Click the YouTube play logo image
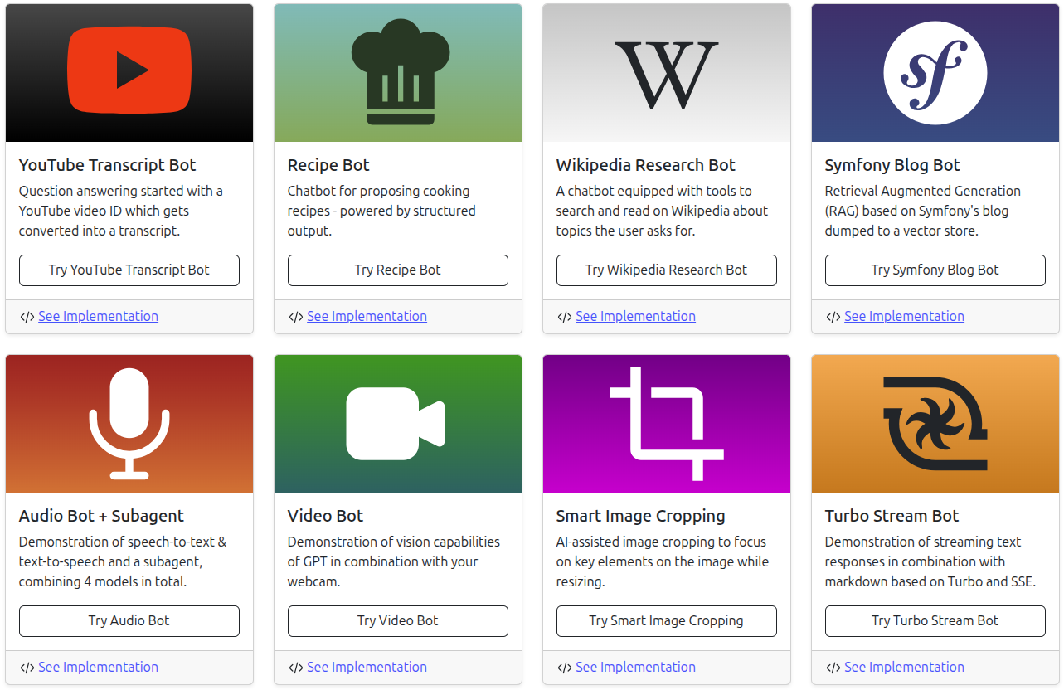The height and width of the screenshot is (690, 1064). pos(129,70)
